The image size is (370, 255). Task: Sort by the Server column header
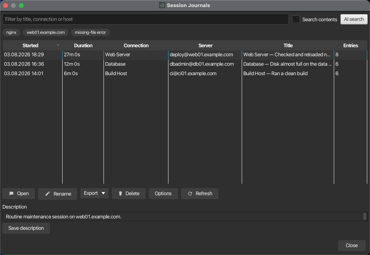click(x=205, y=45)
